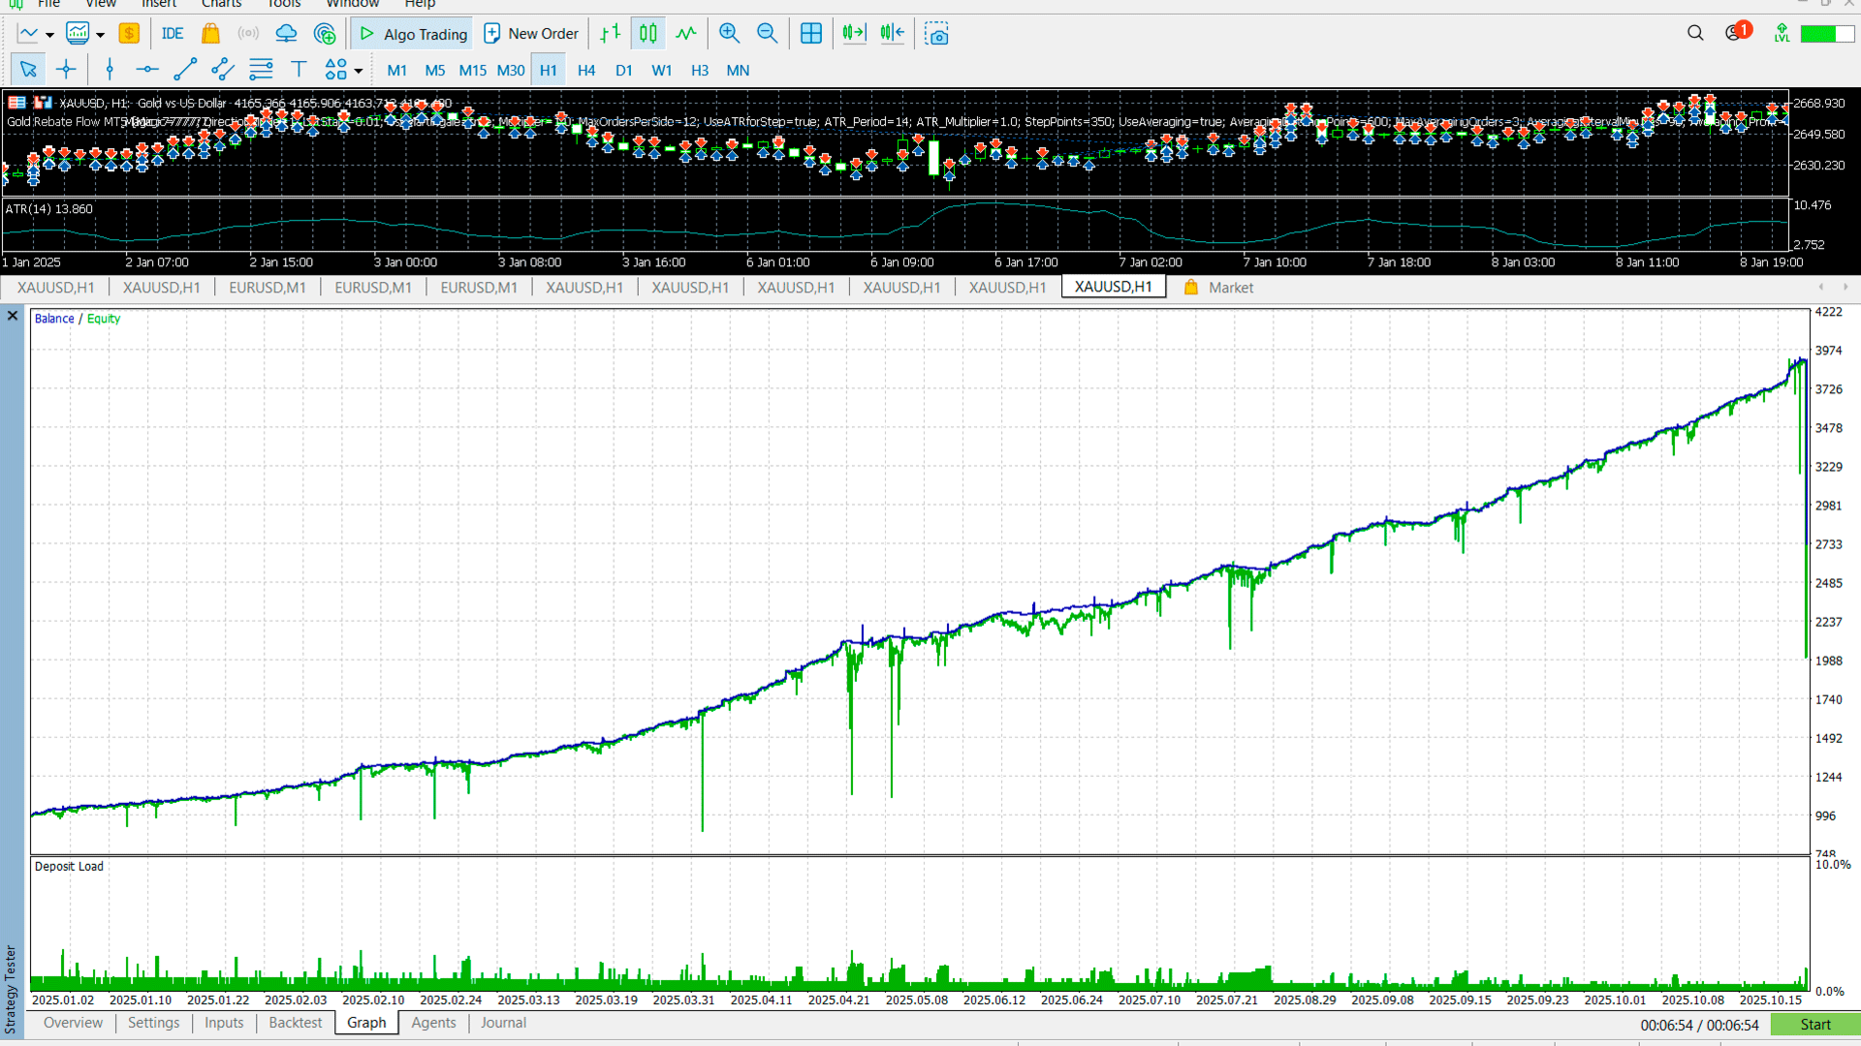1861x1046 pixels.
Task: Select the H4 timeframe
Action: [x=585, y=70]
